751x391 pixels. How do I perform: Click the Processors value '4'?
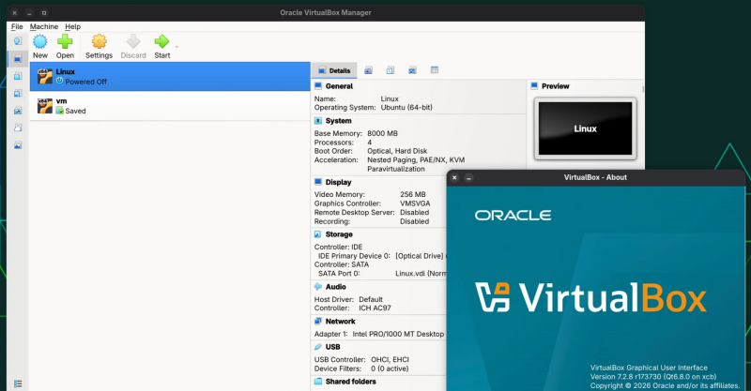tap(369, 143)
